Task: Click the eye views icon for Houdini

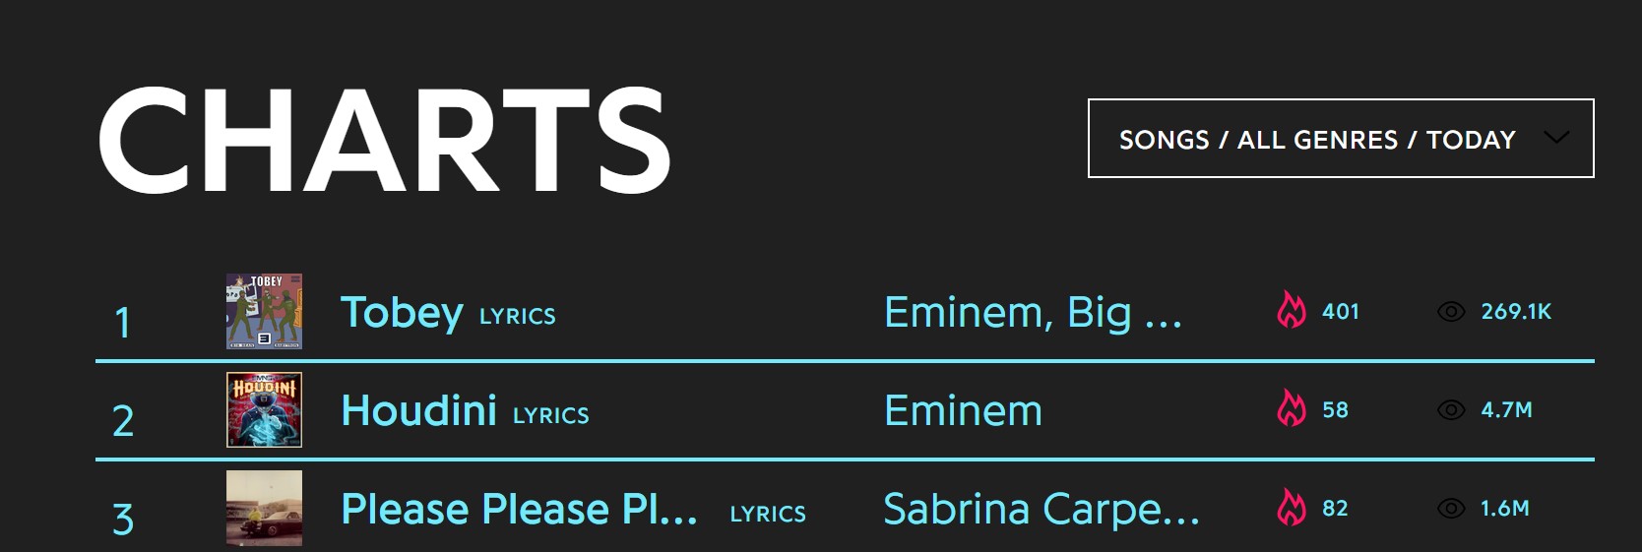Action: coord(1451,410)
